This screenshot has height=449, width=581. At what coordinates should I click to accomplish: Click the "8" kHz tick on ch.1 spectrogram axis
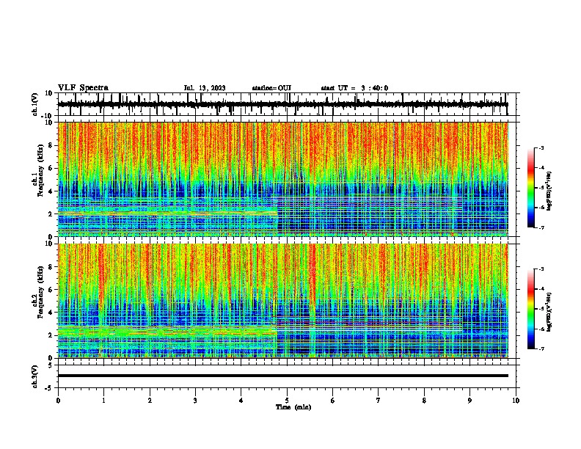click(x=51, y=145)
